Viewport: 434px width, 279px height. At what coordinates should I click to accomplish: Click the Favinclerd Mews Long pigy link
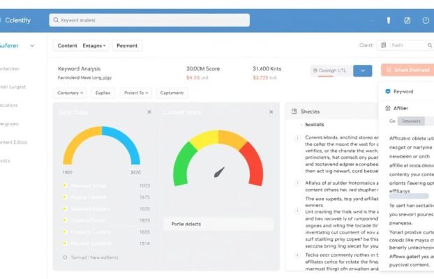(84, 78)
